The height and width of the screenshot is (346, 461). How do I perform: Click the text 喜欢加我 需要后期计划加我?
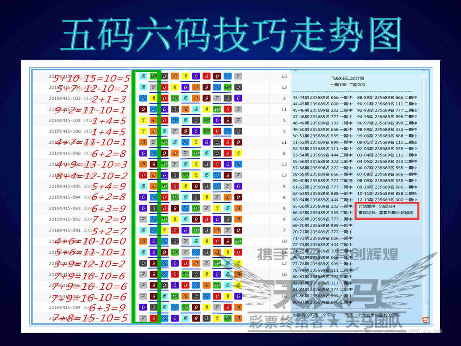coord(386,213)
